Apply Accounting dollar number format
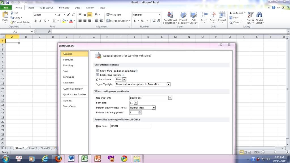The width and height of the screenshot is (290, 163). pyautogui.click(x=135, y=21)
